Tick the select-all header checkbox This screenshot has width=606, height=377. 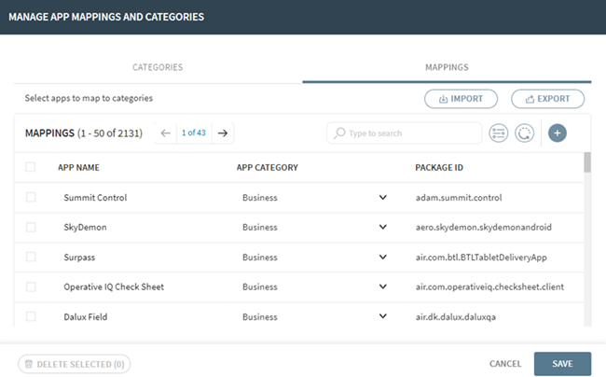(30, 167)
